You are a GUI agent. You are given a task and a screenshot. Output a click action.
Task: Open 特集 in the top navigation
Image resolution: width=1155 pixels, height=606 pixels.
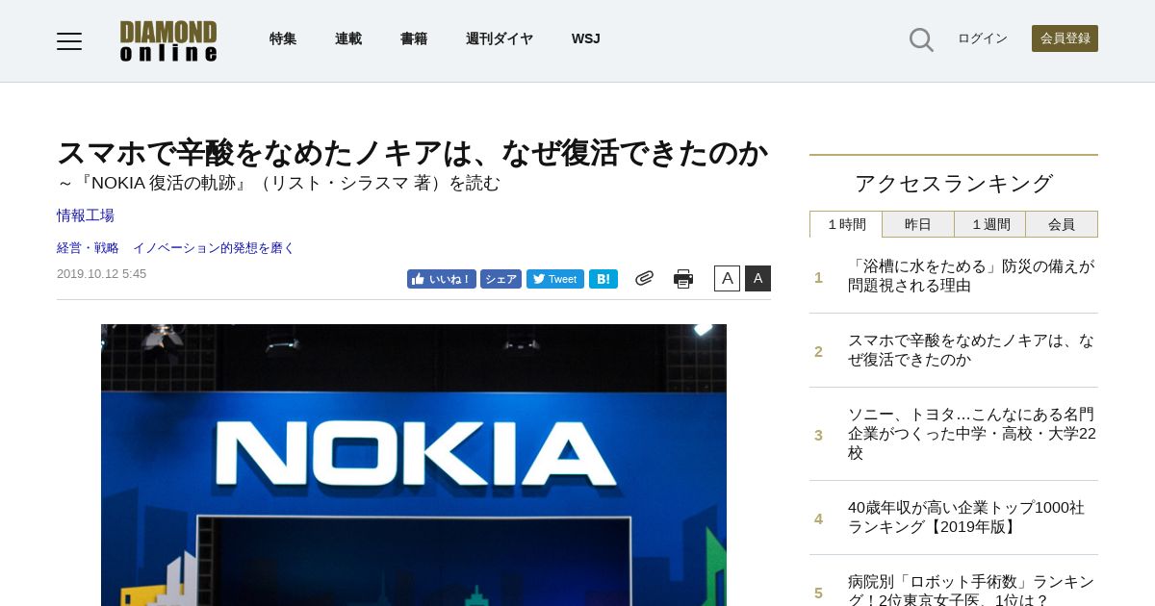[x=283, y=38]
